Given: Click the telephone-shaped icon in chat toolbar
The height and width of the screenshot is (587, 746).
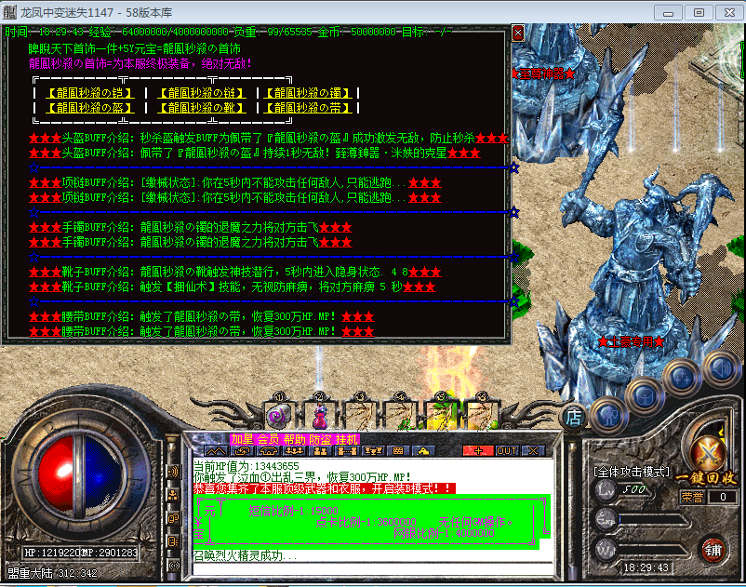Looking at the screenshot, I should click(268, 451).
